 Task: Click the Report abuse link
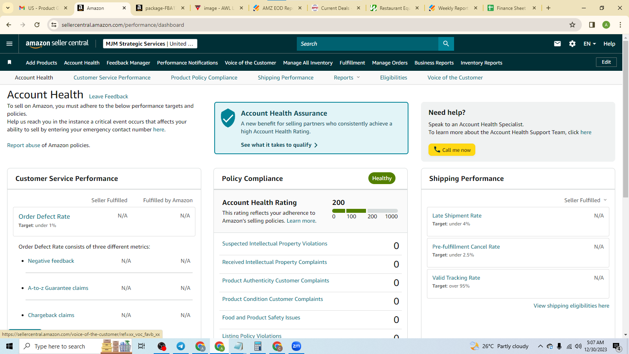[x=24, y=145]
